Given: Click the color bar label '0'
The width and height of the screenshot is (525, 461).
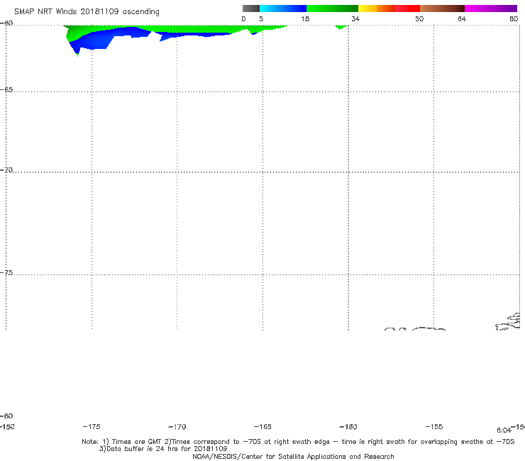Looking at the screenshot, I should pyautogui.click(x=244, y=18).
